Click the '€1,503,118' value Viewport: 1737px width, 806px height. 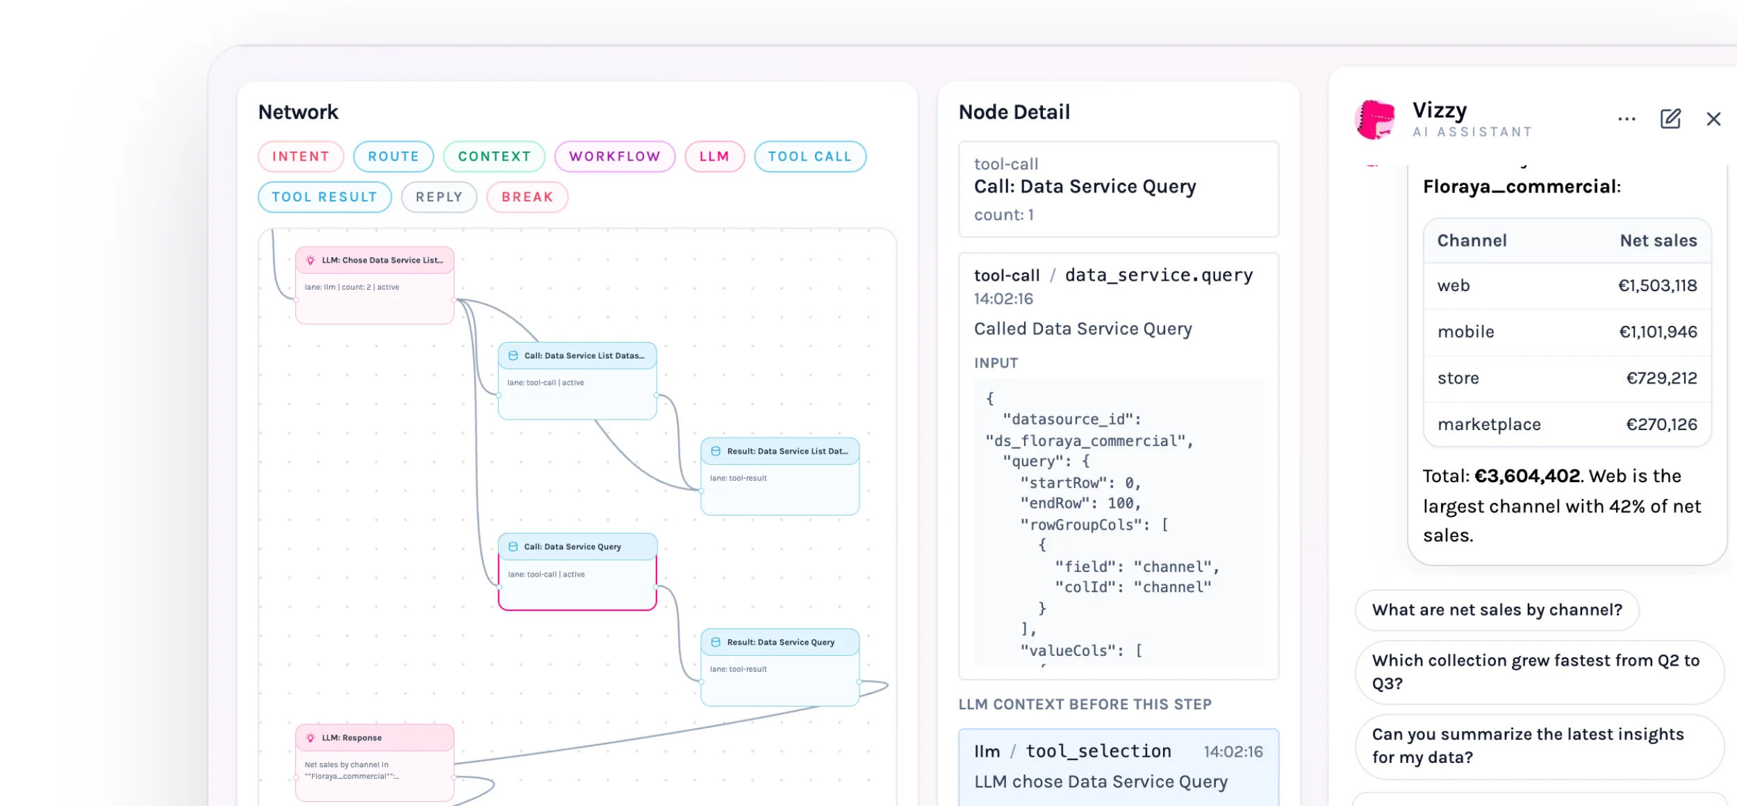(x=1657, y=286)
